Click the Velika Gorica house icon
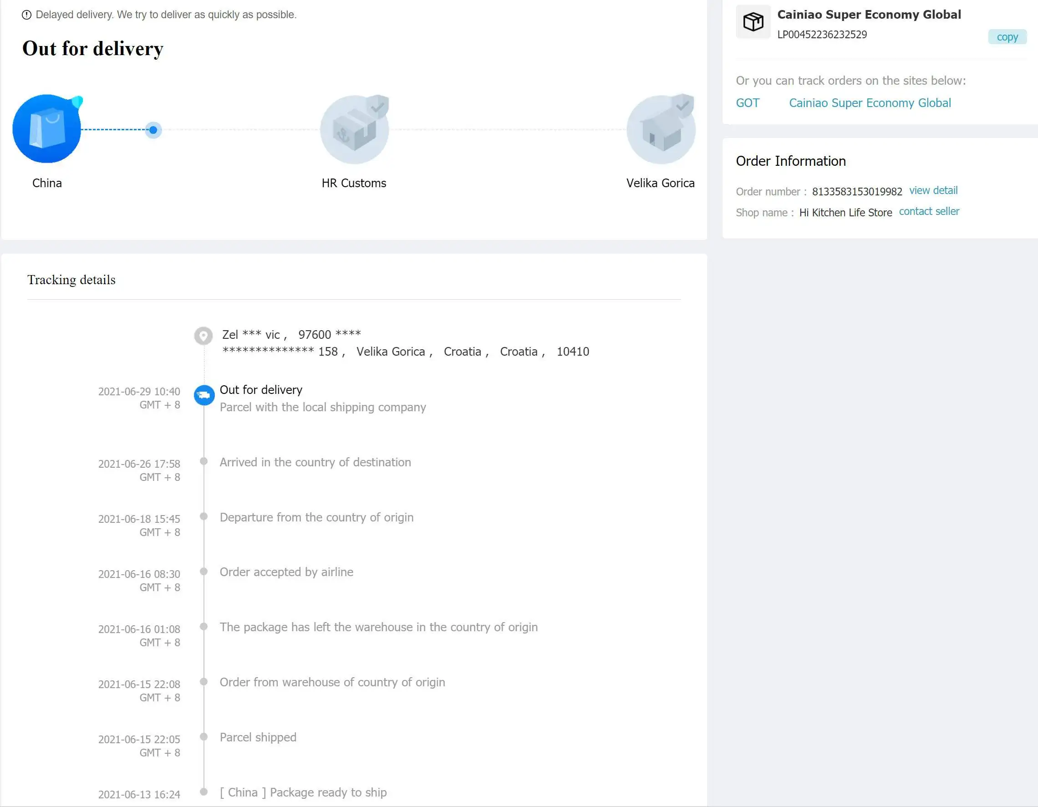 661,130
